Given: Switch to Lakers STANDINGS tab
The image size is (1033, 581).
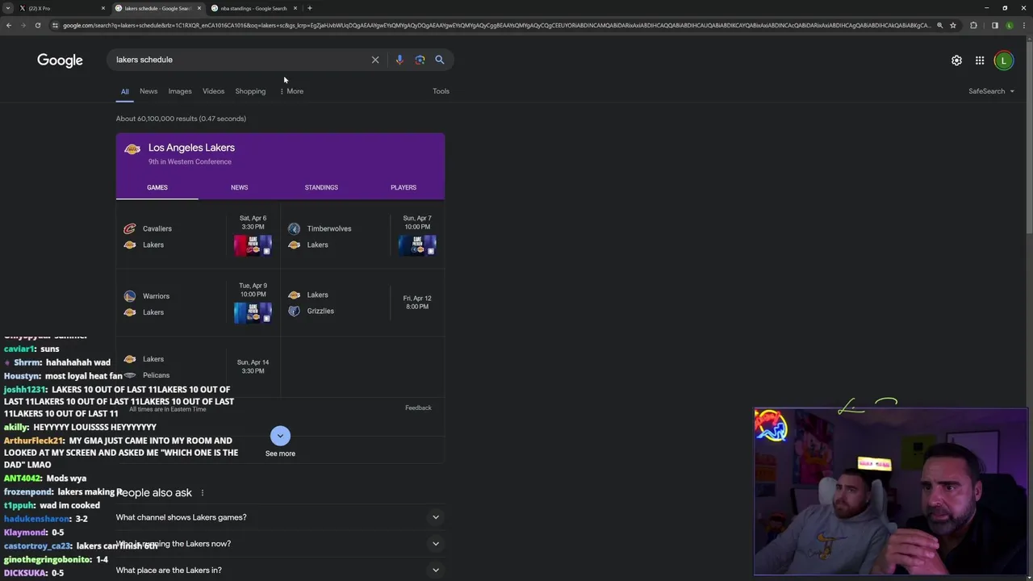Looking at the screenshot, I should coord(321,187).
